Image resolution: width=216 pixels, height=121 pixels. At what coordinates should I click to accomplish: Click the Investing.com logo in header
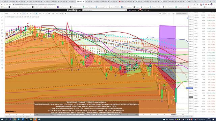tap(74, 10)
